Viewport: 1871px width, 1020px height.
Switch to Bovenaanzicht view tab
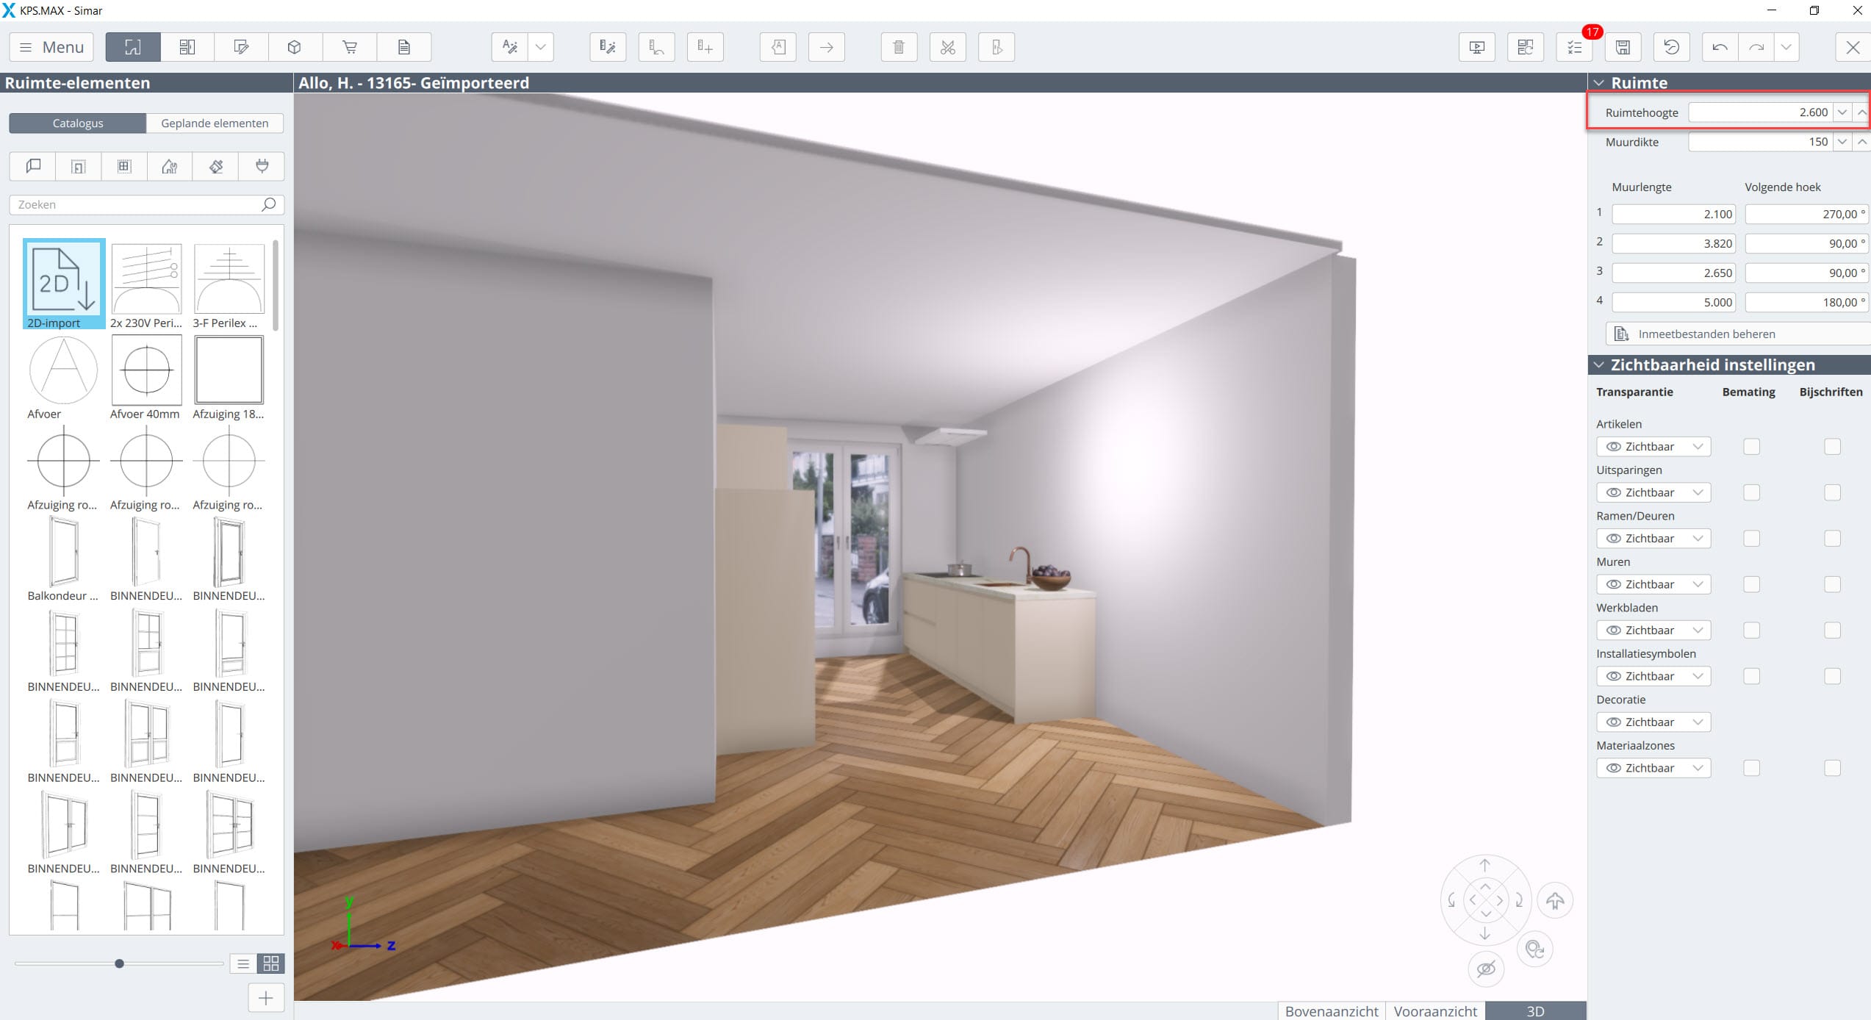(1331, 1011)
